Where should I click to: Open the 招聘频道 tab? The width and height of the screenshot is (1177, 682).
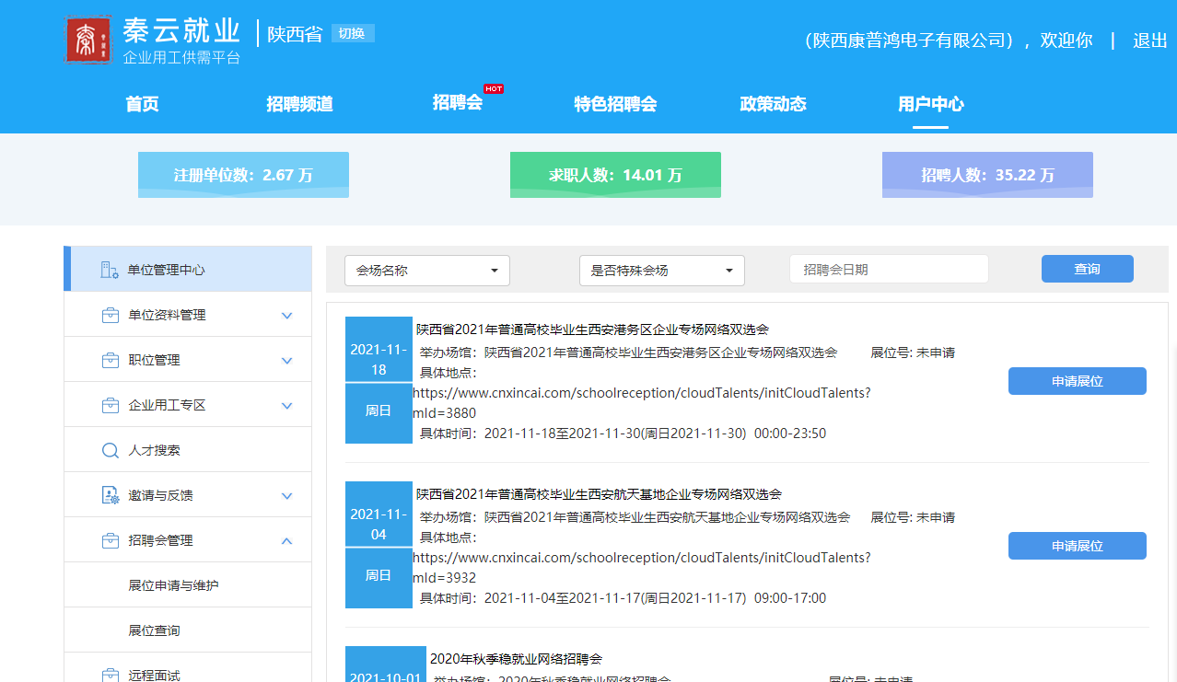tap(299, 104)
